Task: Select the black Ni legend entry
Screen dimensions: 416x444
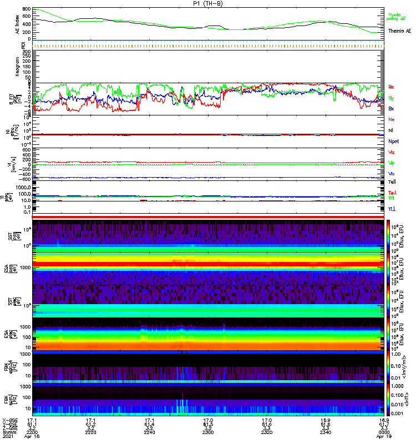Action: click(x=390, y=130)
